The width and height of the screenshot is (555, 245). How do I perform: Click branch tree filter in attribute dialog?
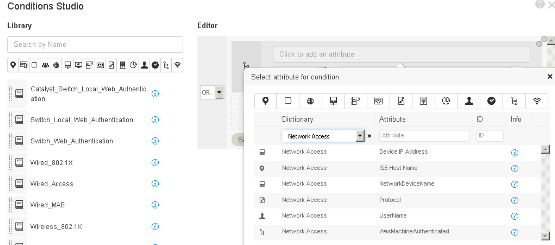[514, 101]
